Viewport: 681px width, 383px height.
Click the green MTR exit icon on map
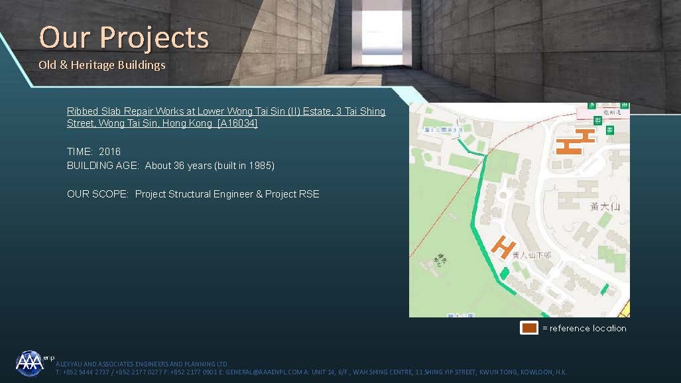pyautogui.click(x=599, y=120)
